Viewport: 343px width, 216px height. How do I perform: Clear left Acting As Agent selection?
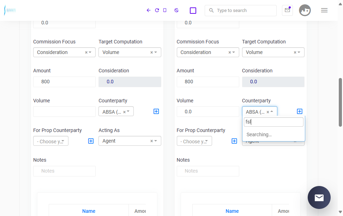pyautogui.click(x=152, y=141)
